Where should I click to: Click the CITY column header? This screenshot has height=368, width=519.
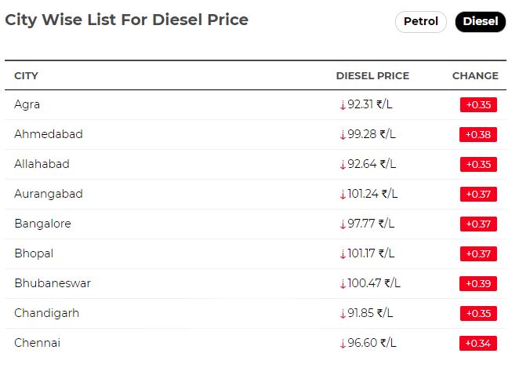[x=26, y=76]
